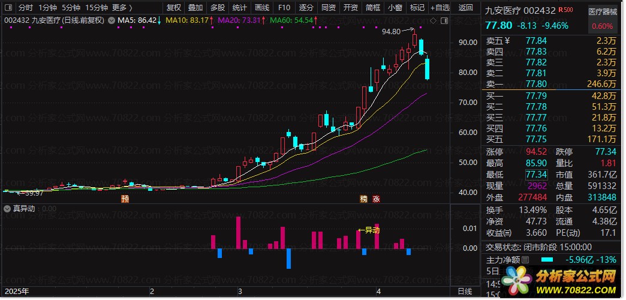Viewport: 626px width, 300px height.
Task: Open the 复权 adjustment menu
Action: 174,7
